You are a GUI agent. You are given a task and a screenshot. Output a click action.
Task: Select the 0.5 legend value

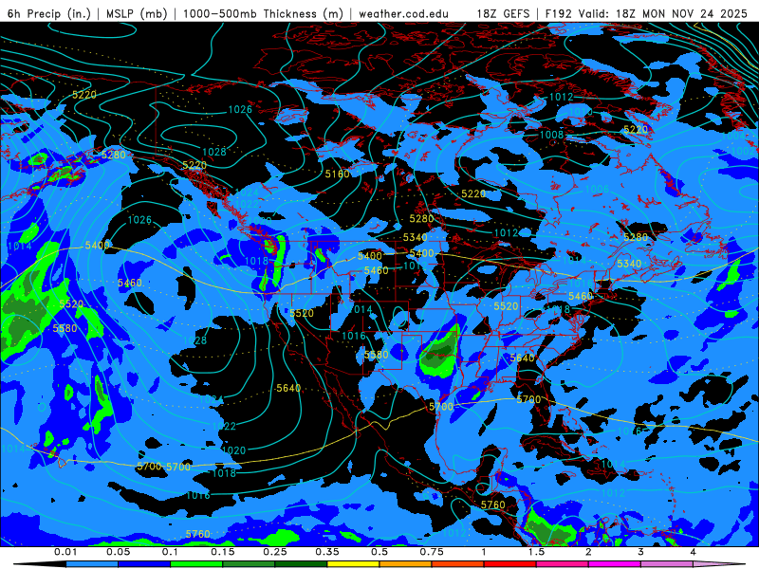pyautogui.click(x=379, y=552)
